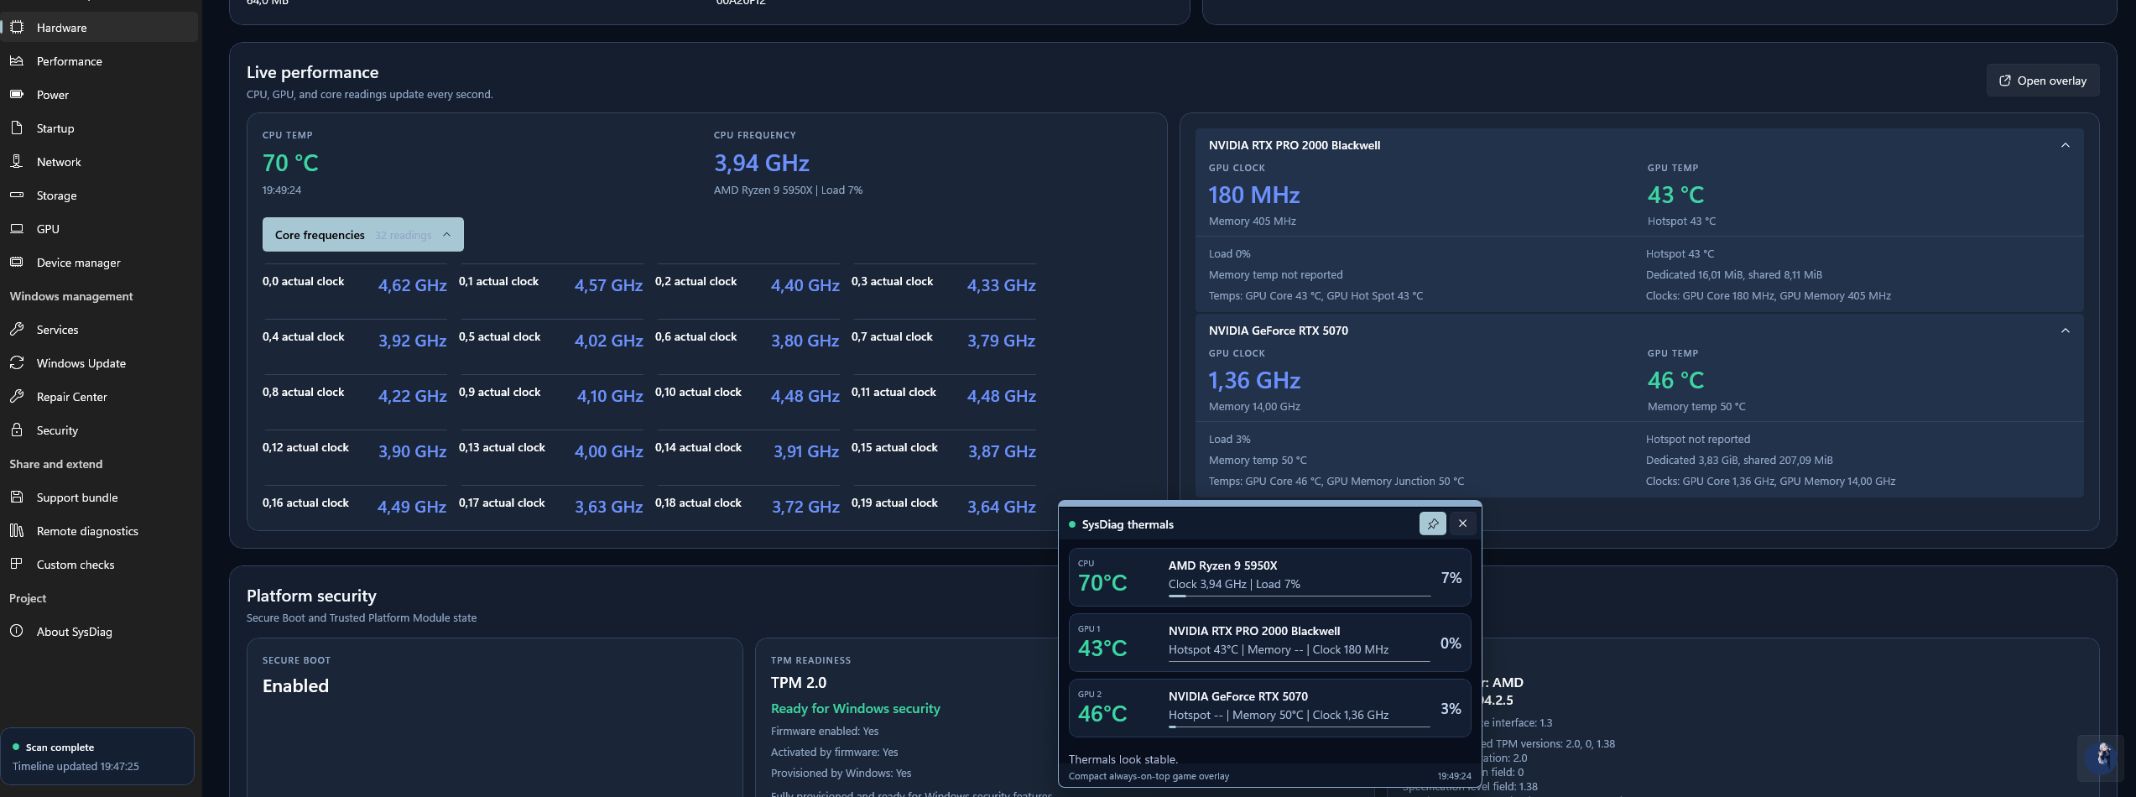This screenshot has width=2136, height=797.
Task: Select Network in the sidebar
Action: [x=100, y=161]
